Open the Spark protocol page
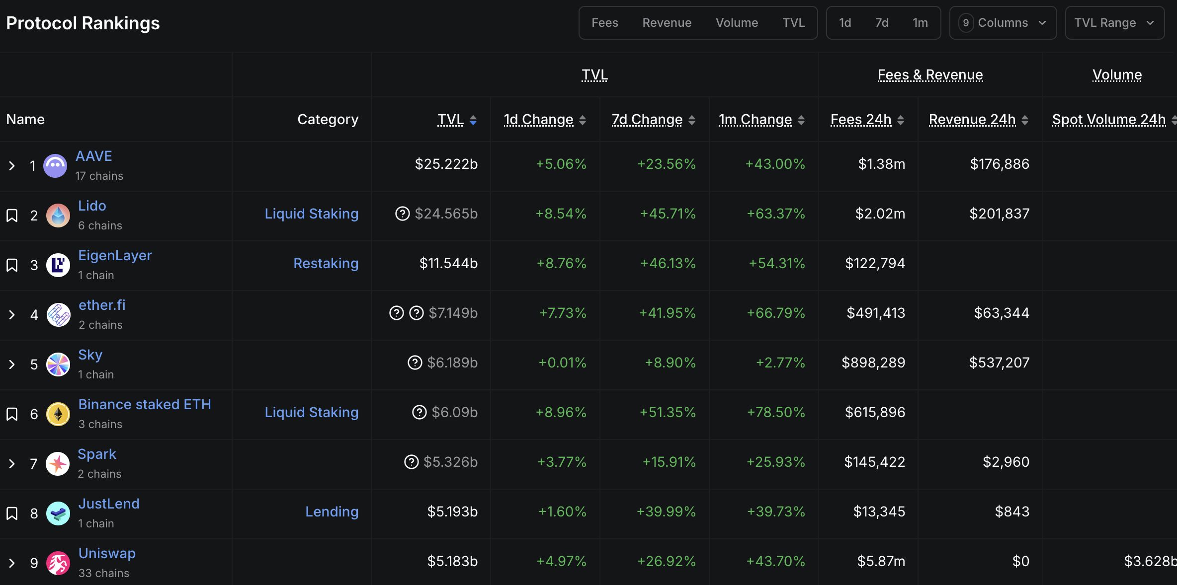 coord(97,454)
